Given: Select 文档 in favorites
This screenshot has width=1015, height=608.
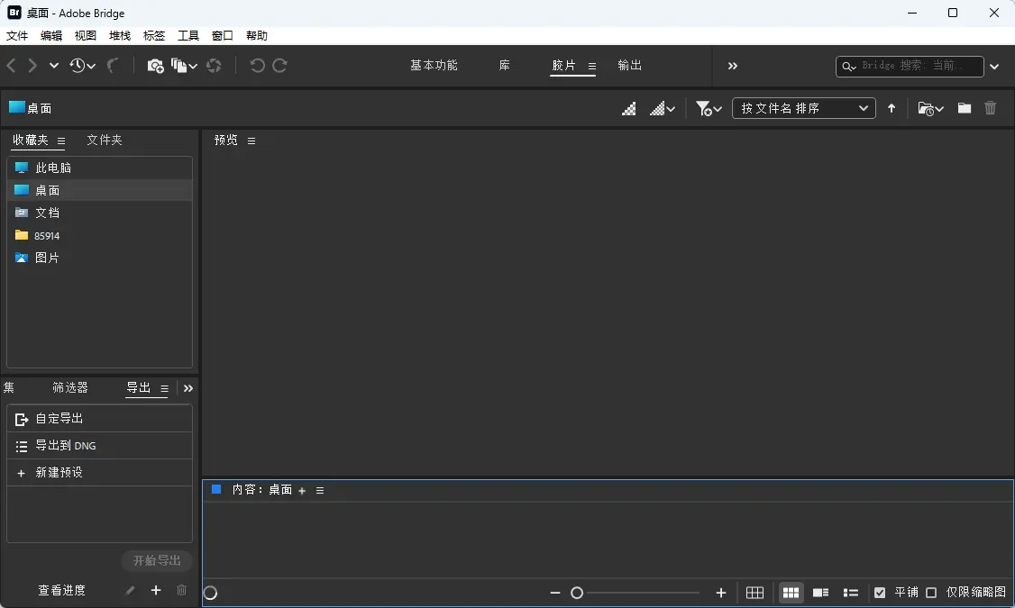Looking at the screenshot, I should (100, 213).
